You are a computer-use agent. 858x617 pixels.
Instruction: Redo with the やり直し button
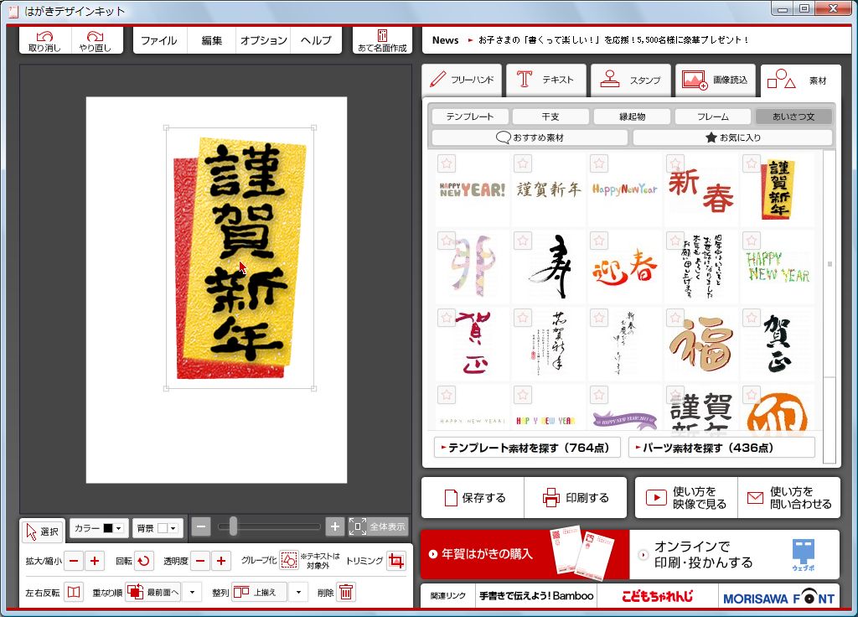point(96,40)
